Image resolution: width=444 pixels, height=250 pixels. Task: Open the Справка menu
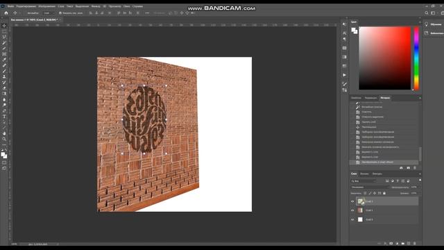point(137,6)
